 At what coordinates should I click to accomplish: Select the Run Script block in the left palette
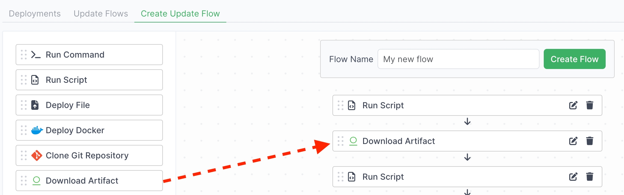[89, 80]
